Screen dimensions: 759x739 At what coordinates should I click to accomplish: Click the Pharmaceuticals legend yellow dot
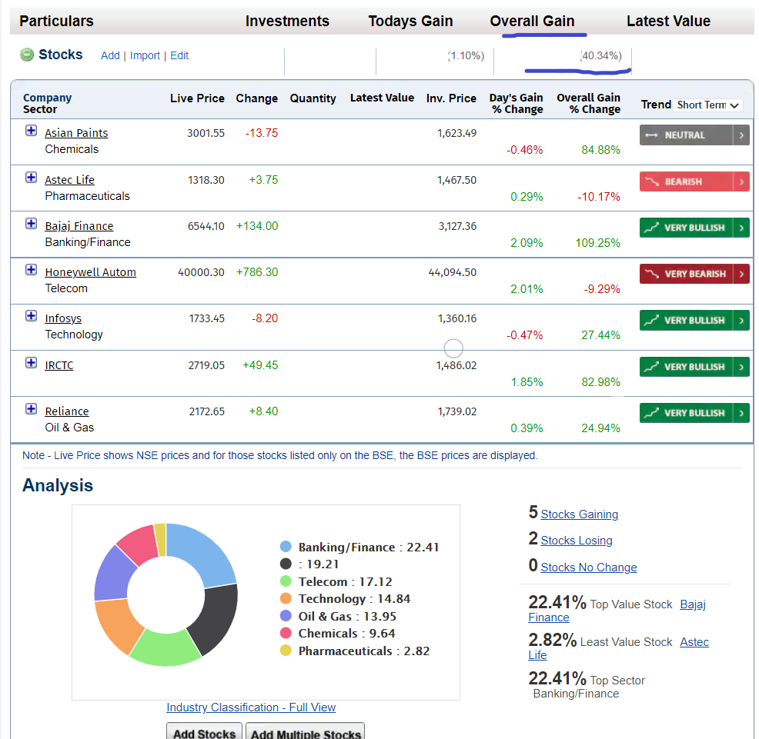click(x=286, y=651)
